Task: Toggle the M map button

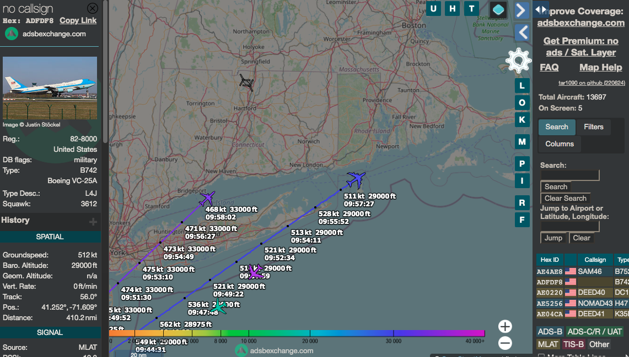Action: pyautogui.click(x=522, y=142)
